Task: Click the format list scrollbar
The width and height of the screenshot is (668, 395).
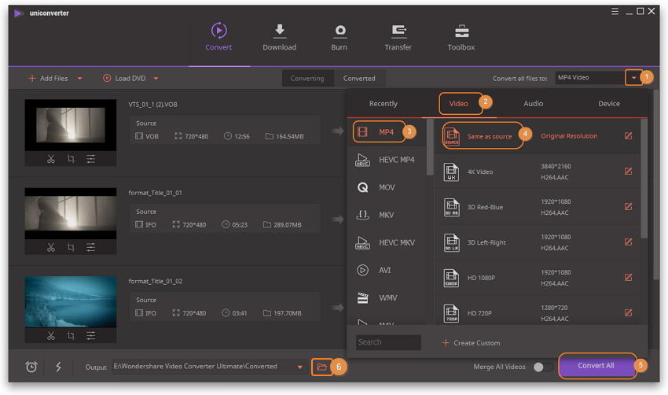Action: [x=429, y=147]
